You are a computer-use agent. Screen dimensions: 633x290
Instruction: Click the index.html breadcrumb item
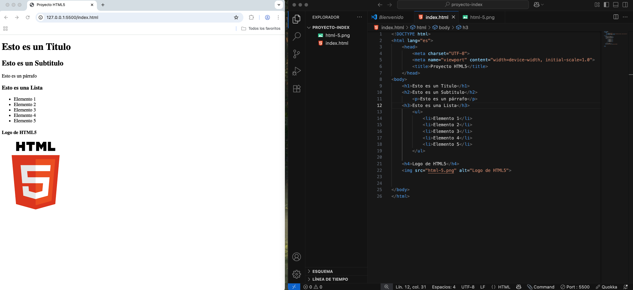(389, 27)
